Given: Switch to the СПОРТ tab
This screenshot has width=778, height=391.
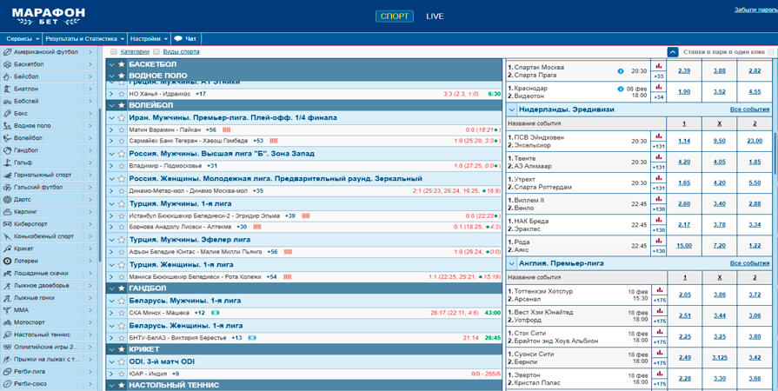Looking at the screenshot, I should [x=395, y=16].
